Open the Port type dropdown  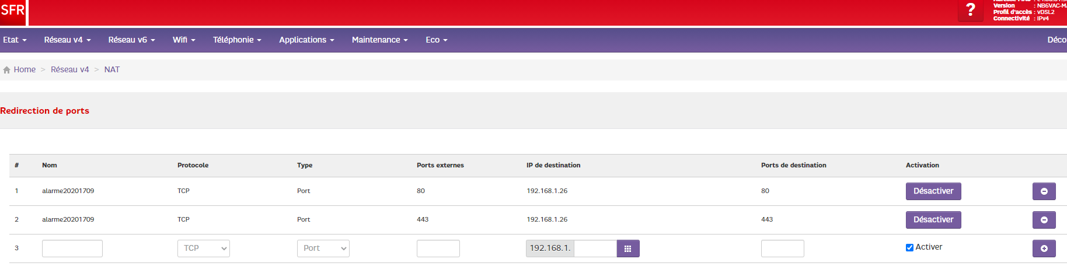pyautogui.click(x=323, y=249)
